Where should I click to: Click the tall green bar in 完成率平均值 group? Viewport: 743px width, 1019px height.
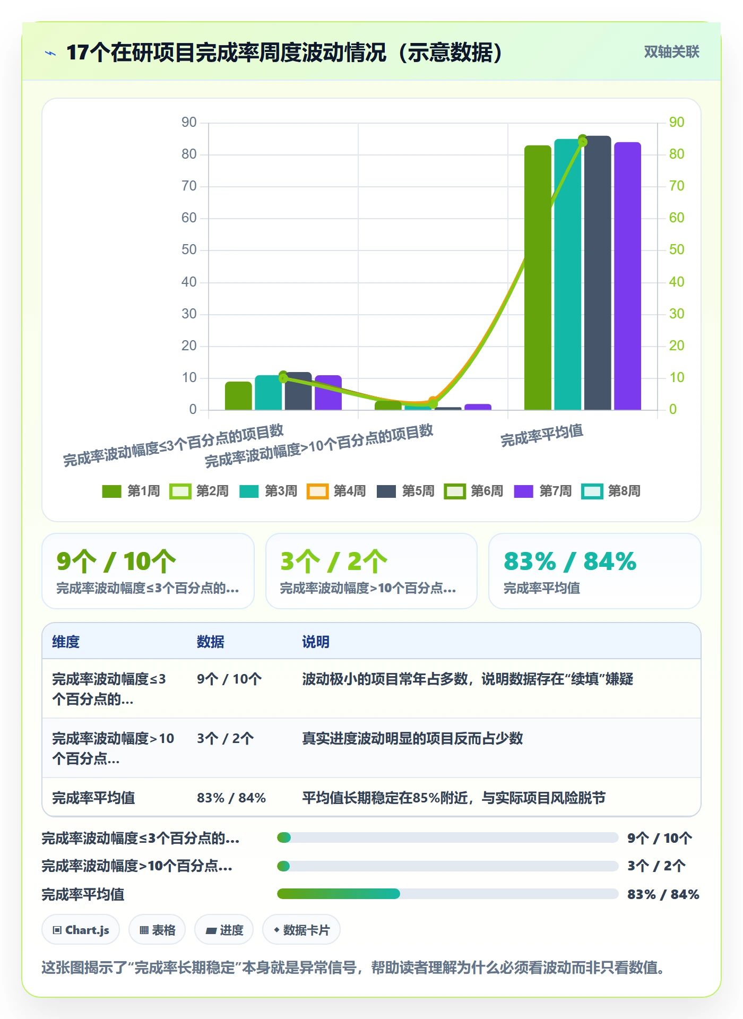[x=538, y=278]
